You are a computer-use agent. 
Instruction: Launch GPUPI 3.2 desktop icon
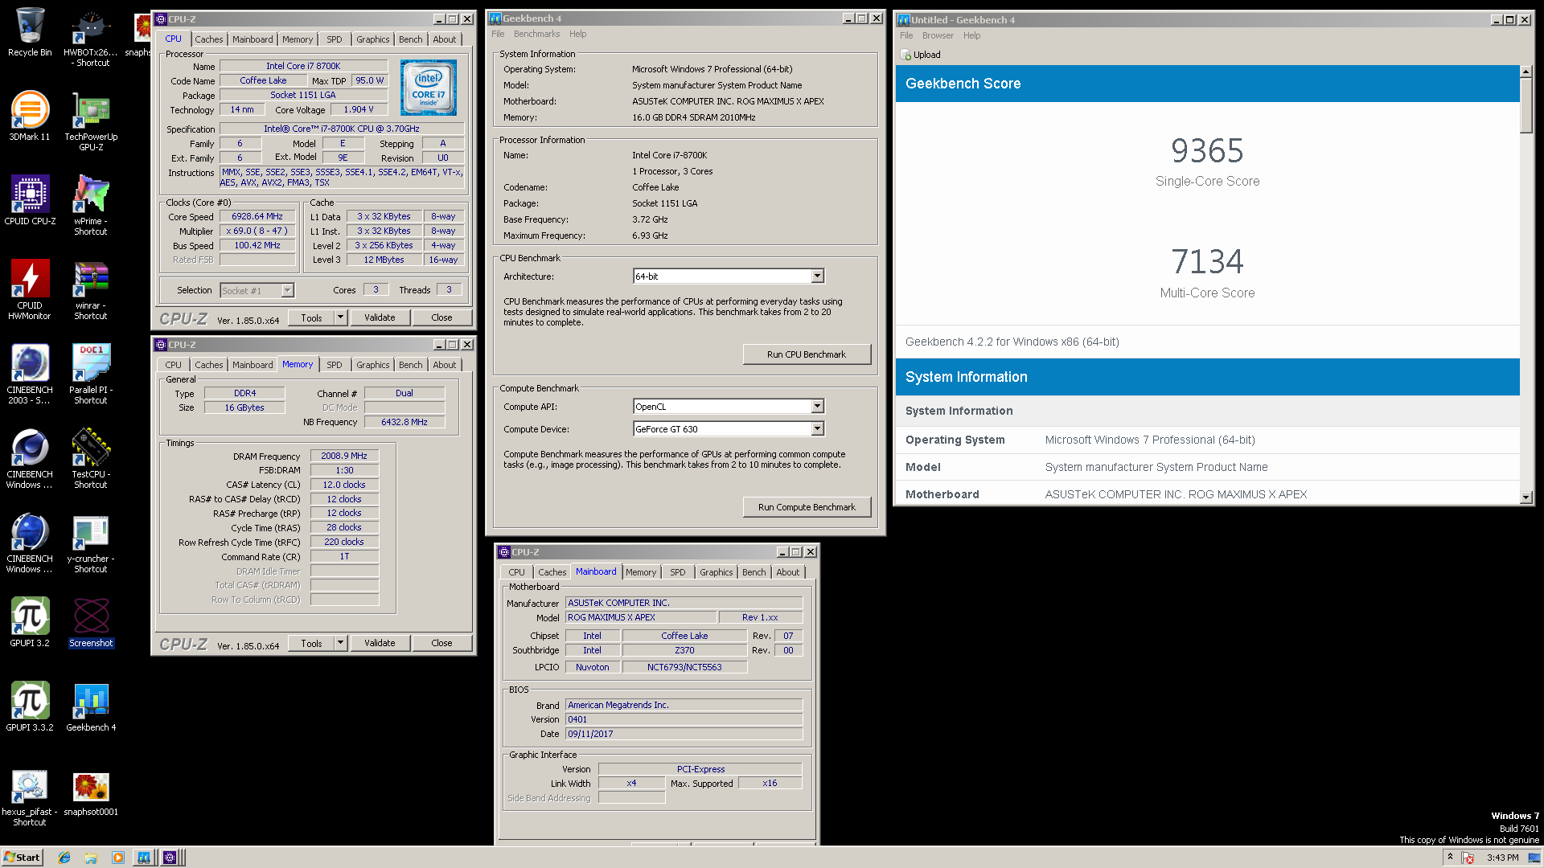30,623
